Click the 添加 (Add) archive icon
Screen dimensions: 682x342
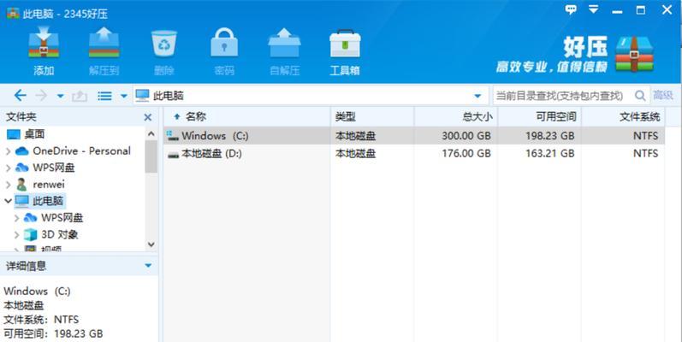[x=44, y=43]
